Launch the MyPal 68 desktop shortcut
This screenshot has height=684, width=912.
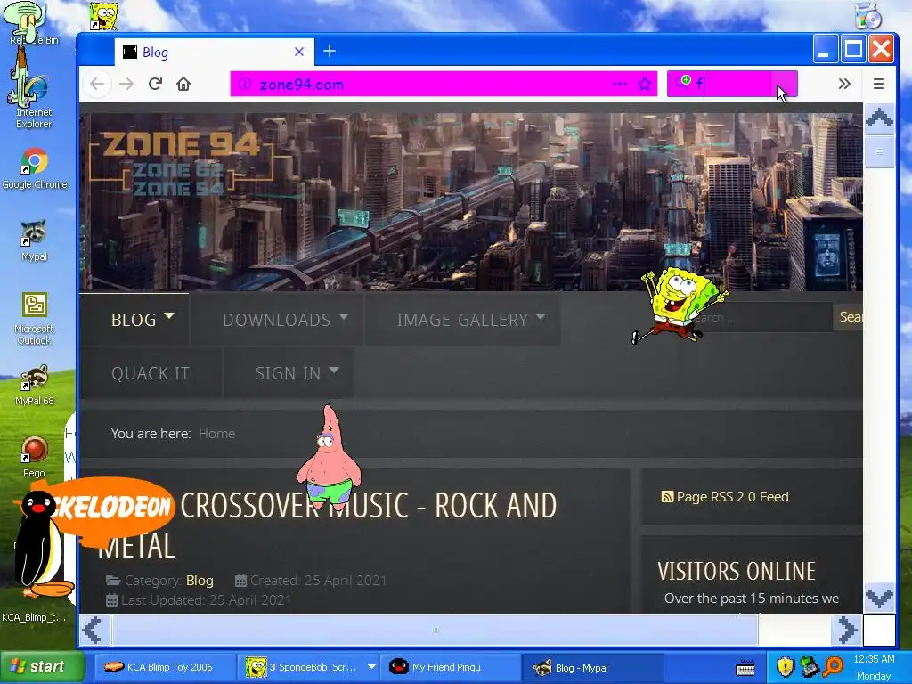coord(35,385)
